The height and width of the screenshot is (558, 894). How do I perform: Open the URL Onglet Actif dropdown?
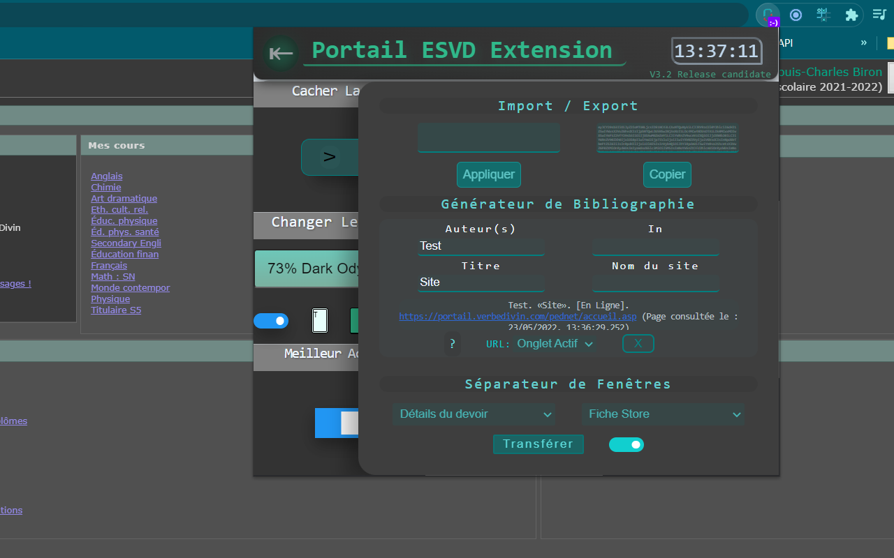tap(555, 343)
